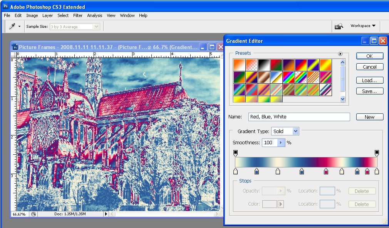Click Delete beside the Color location field
This screenshot has width=389, height=228.
[362, 204]
